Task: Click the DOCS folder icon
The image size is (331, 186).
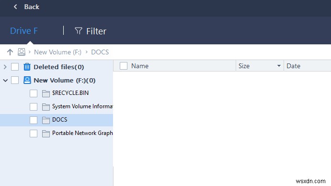Action: (x=46, y=120)
